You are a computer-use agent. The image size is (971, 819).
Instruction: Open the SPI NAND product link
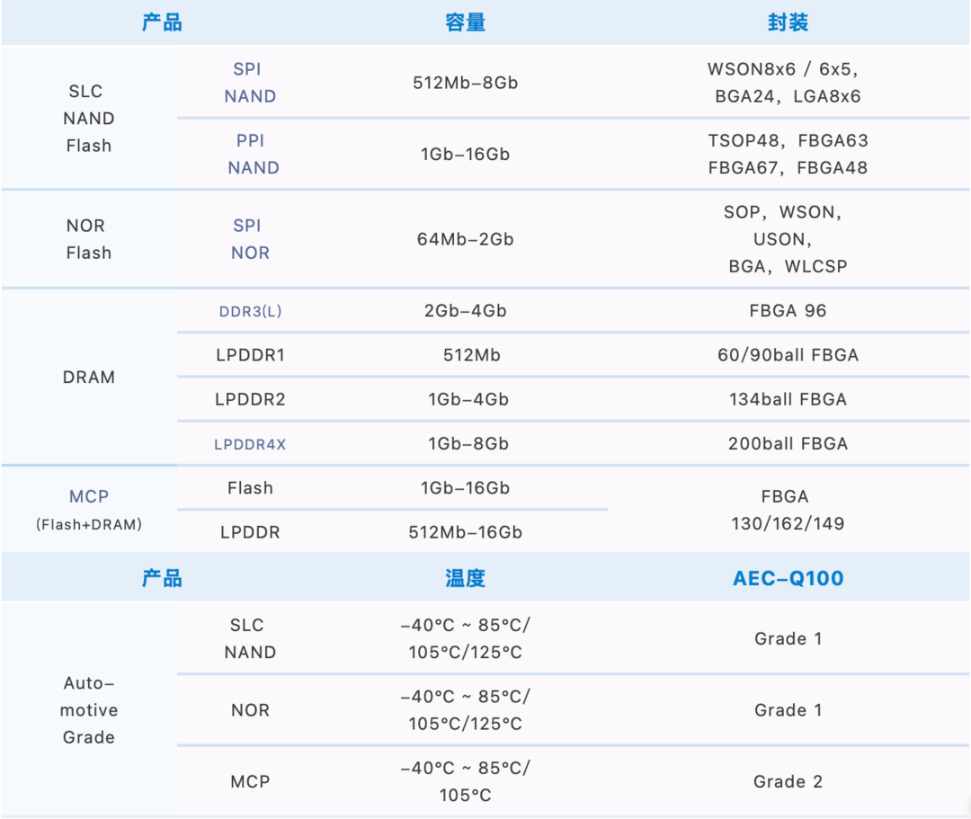250,83
